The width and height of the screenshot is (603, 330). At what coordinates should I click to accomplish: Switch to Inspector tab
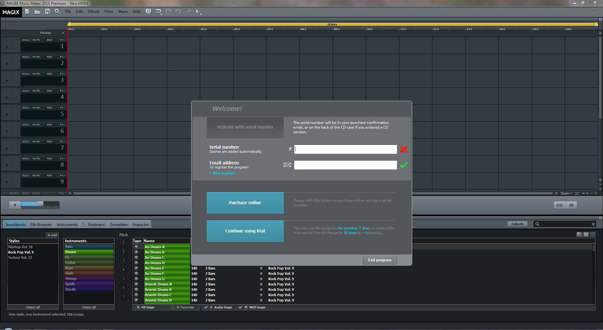coord(141,224)
